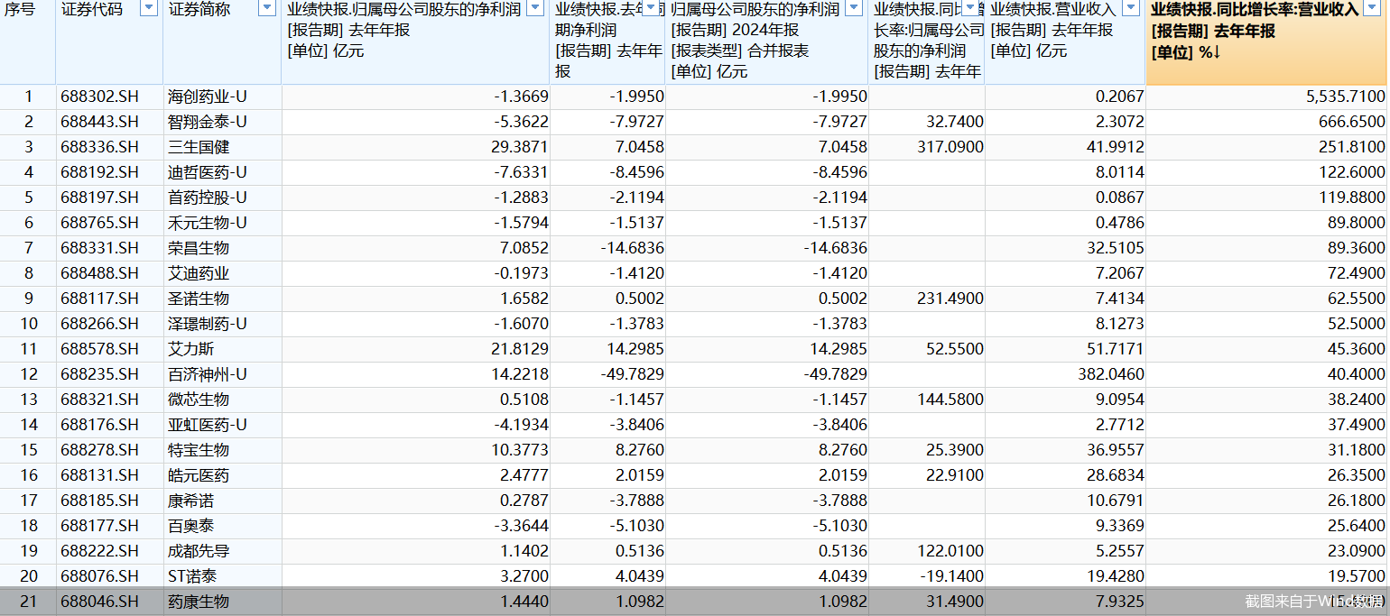Select the 药康生物 cell in highlighted row

pyautogui.click(x=199, y=602)
